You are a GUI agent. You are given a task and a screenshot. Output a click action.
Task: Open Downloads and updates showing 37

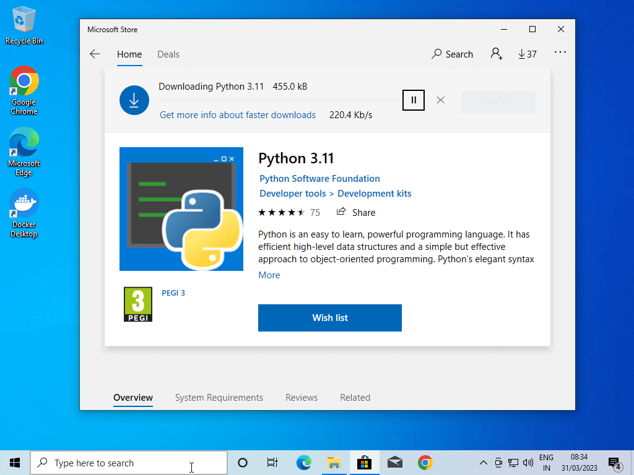528,54
